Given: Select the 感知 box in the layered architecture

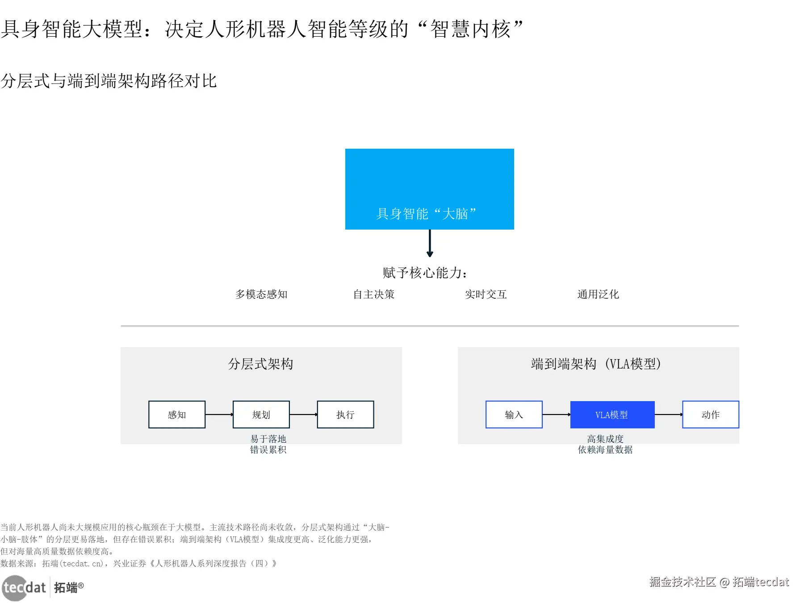Looking at the screenshot, I should (x=177, y=415).
